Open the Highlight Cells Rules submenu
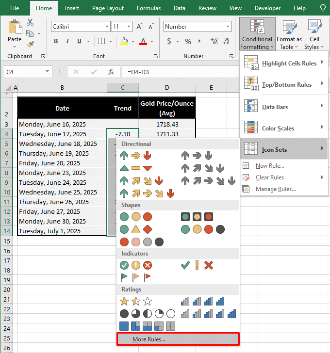The image size is (330, 353). 283,63
